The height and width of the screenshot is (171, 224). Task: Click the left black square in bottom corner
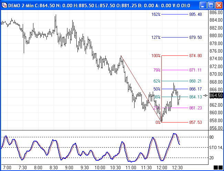(x=215, y=168)
